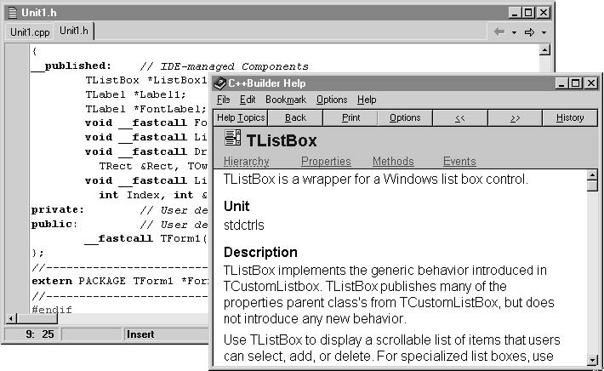Close the Unit1.h editor window
The width and height of the screenshot is (604, 371).
pyautogui.click(x=543, y=13)
